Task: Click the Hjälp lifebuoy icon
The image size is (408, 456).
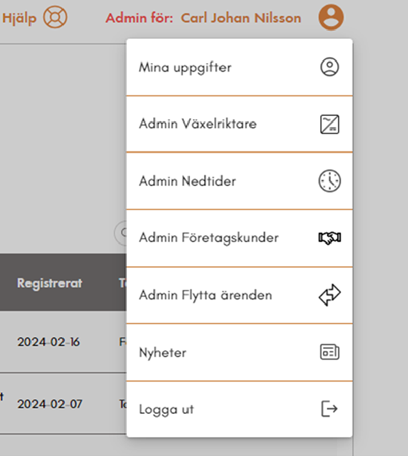Action: pyautogui.click(x=55, y=17)
